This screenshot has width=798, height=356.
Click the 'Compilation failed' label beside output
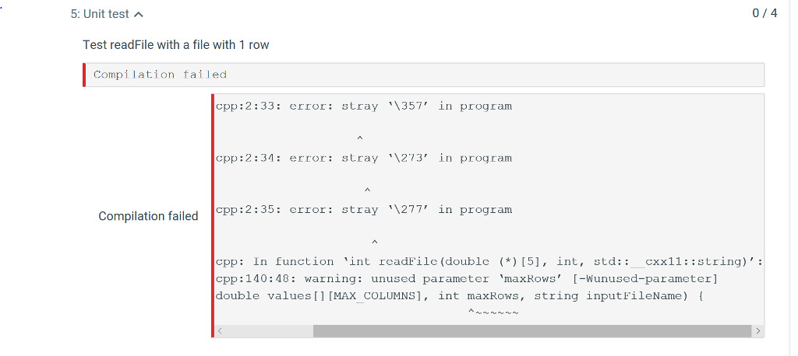coord(148,216)
